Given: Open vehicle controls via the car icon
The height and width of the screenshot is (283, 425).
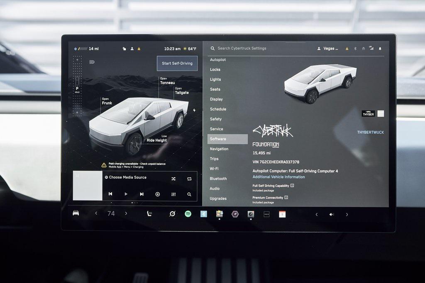Looking at the screenshot, I should click(x=76, y=213).
